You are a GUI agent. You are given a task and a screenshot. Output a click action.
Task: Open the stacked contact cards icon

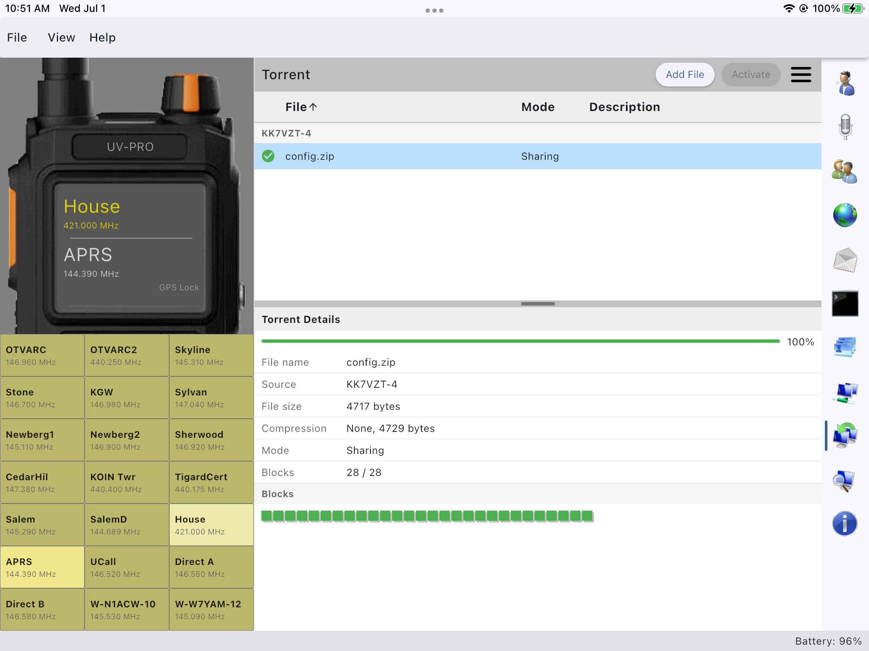[x=845, y=348]
